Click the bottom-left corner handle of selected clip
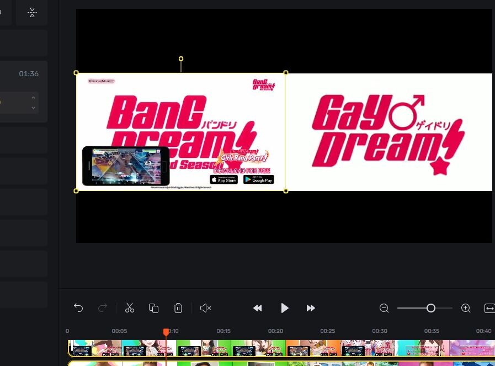 tap(76, 191)
